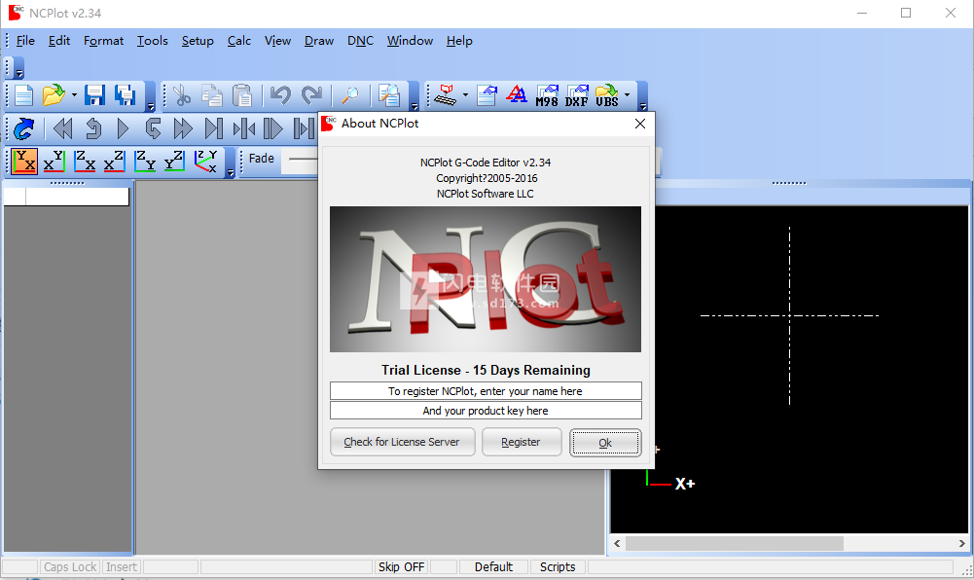This screenshot has height=580, width=974.
Task: Toggle the highlighted orange YX plane view
Action: tap(24, 161)
